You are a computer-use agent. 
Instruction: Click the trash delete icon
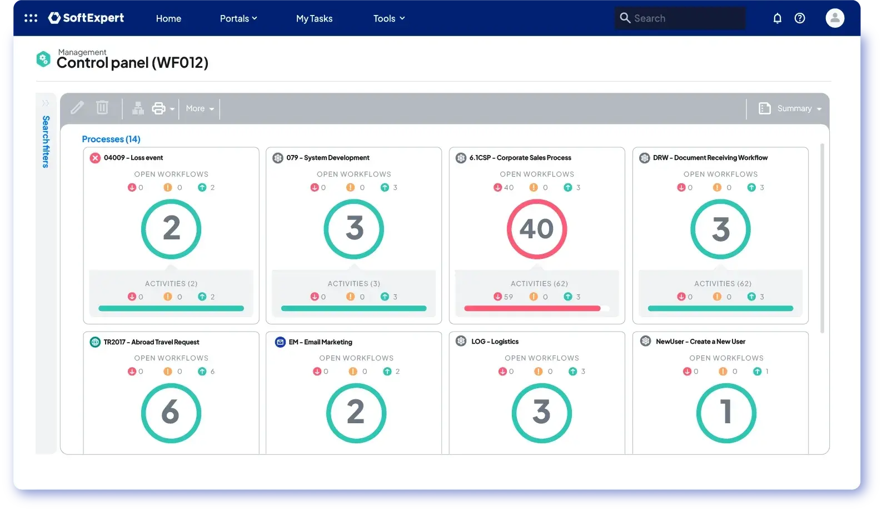102,108
